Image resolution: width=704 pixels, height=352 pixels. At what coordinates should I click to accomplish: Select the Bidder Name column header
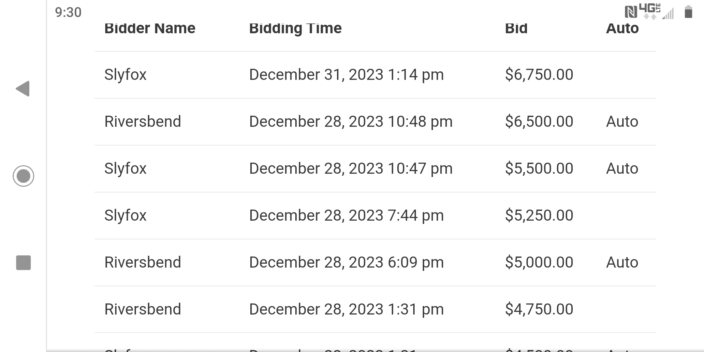point(150,28)
